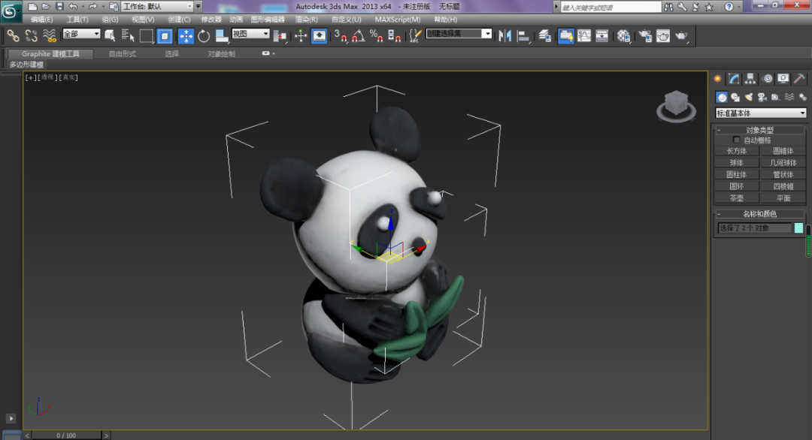812x440 pixels.
Task: Click the Align tool icon
Action: [523, 36]
